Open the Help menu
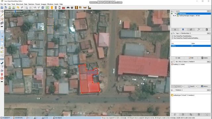This screenshot has width=212, height=119. [61, 4]
